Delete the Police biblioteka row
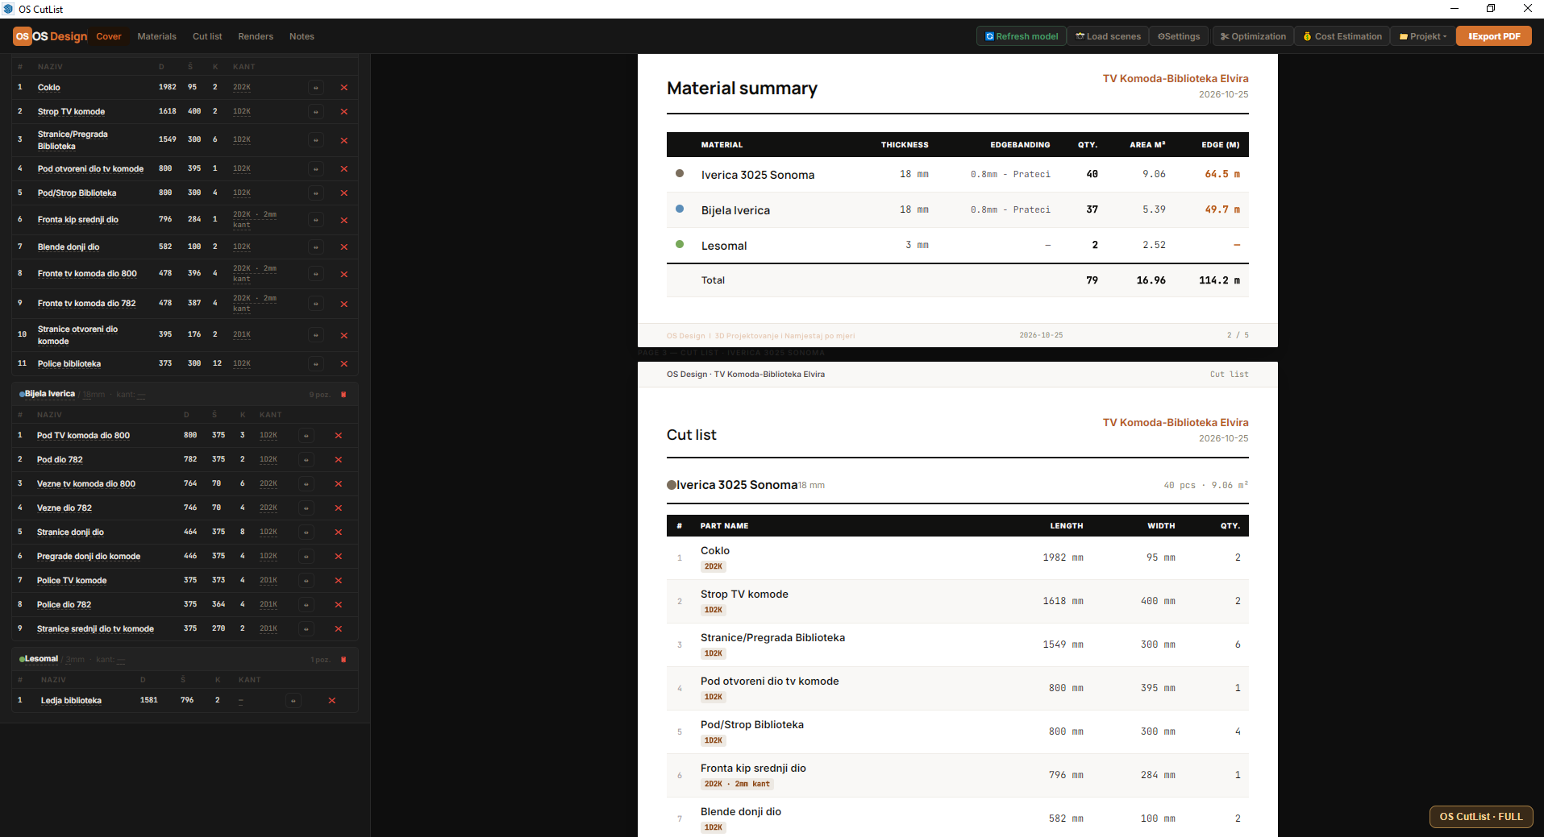 pyautogui.click(x=344, y=364)
